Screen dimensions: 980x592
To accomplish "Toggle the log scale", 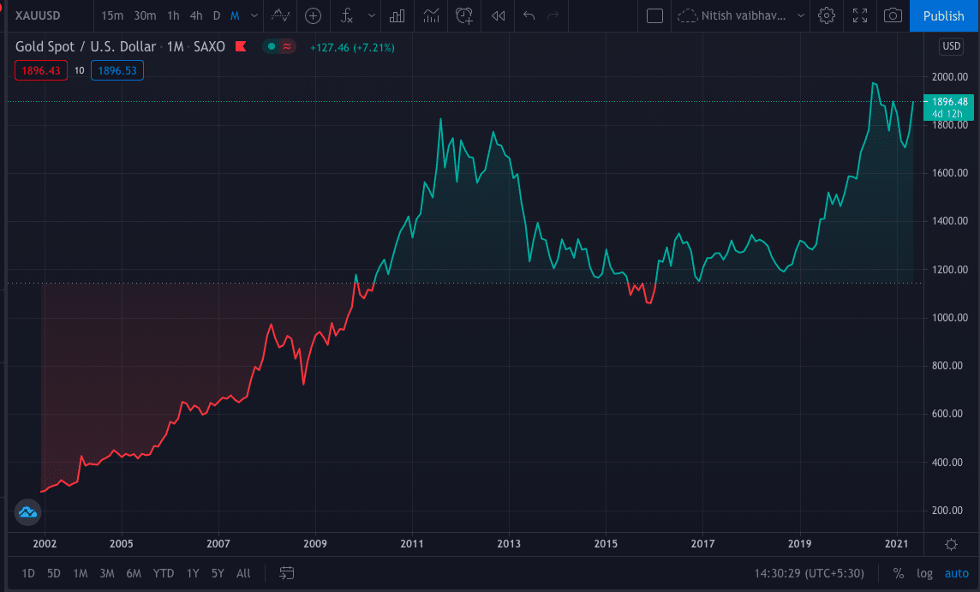I will [x=924, y=573].
